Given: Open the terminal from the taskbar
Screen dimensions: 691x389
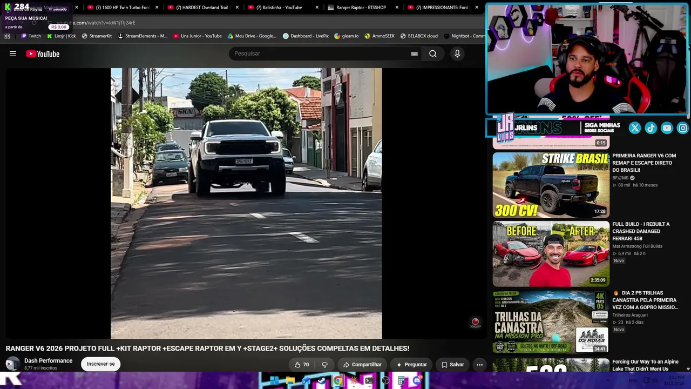Looking at the screenshot, I should click(369, 381).
